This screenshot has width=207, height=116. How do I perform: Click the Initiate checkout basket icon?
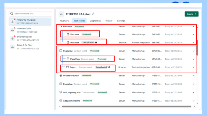(x=61, y=75)
